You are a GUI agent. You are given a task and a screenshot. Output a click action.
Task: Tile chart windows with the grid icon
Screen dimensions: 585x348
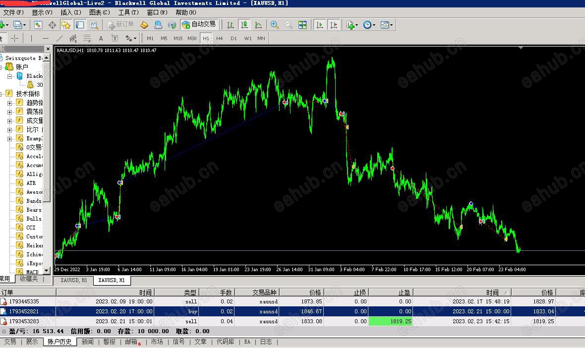(302, 25)
